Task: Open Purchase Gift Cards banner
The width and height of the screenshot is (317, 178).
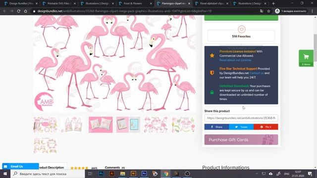Action: pyautogui.click(x=241, y=139)
